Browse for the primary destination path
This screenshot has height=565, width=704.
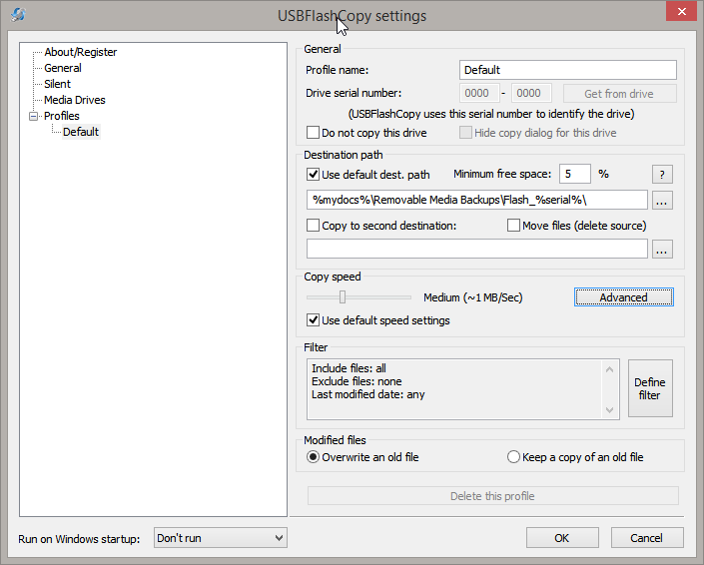[662, 201]
